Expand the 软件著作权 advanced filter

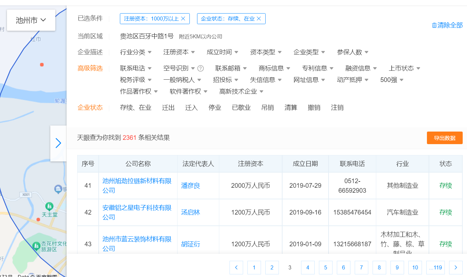click(x=189, y=91)
